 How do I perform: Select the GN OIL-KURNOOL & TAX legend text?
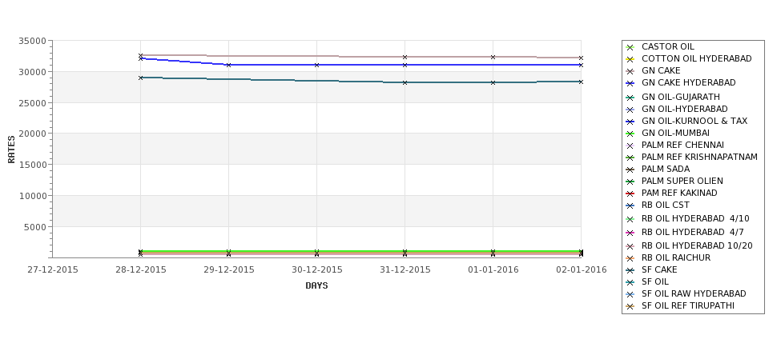click(694, 121)
